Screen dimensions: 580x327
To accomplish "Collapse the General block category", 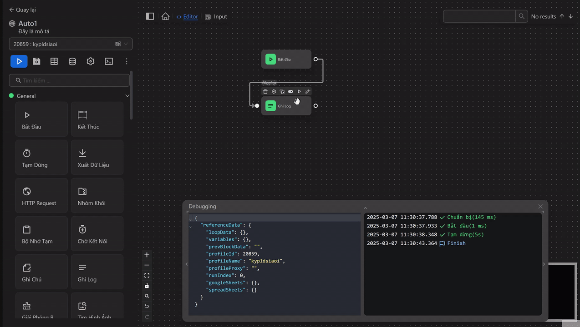I will click(127, 96).
